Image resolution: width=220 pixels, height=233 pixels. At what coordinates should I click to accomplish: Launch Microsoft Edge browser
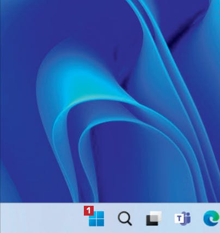pos(211,218)
